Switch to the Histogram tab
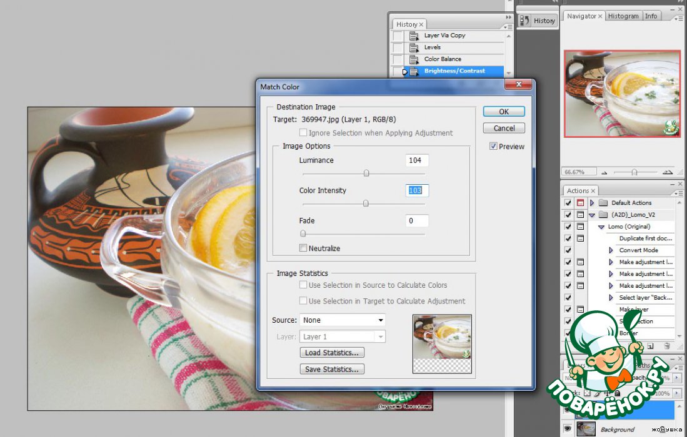687x437 pixels. click(x=623, y=16)
